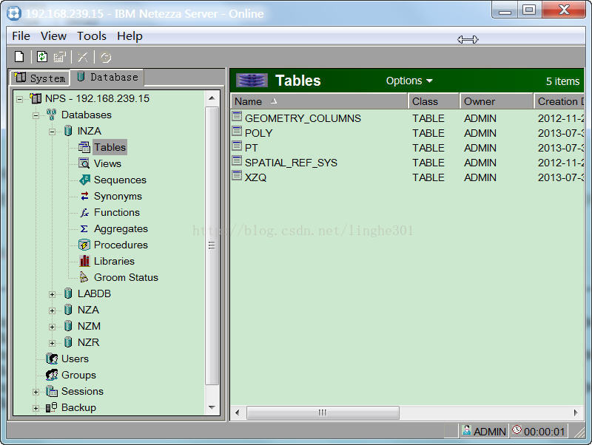Click the table horizontal scrollbar thumb
The image size is (592, 445).
[323, 412]
